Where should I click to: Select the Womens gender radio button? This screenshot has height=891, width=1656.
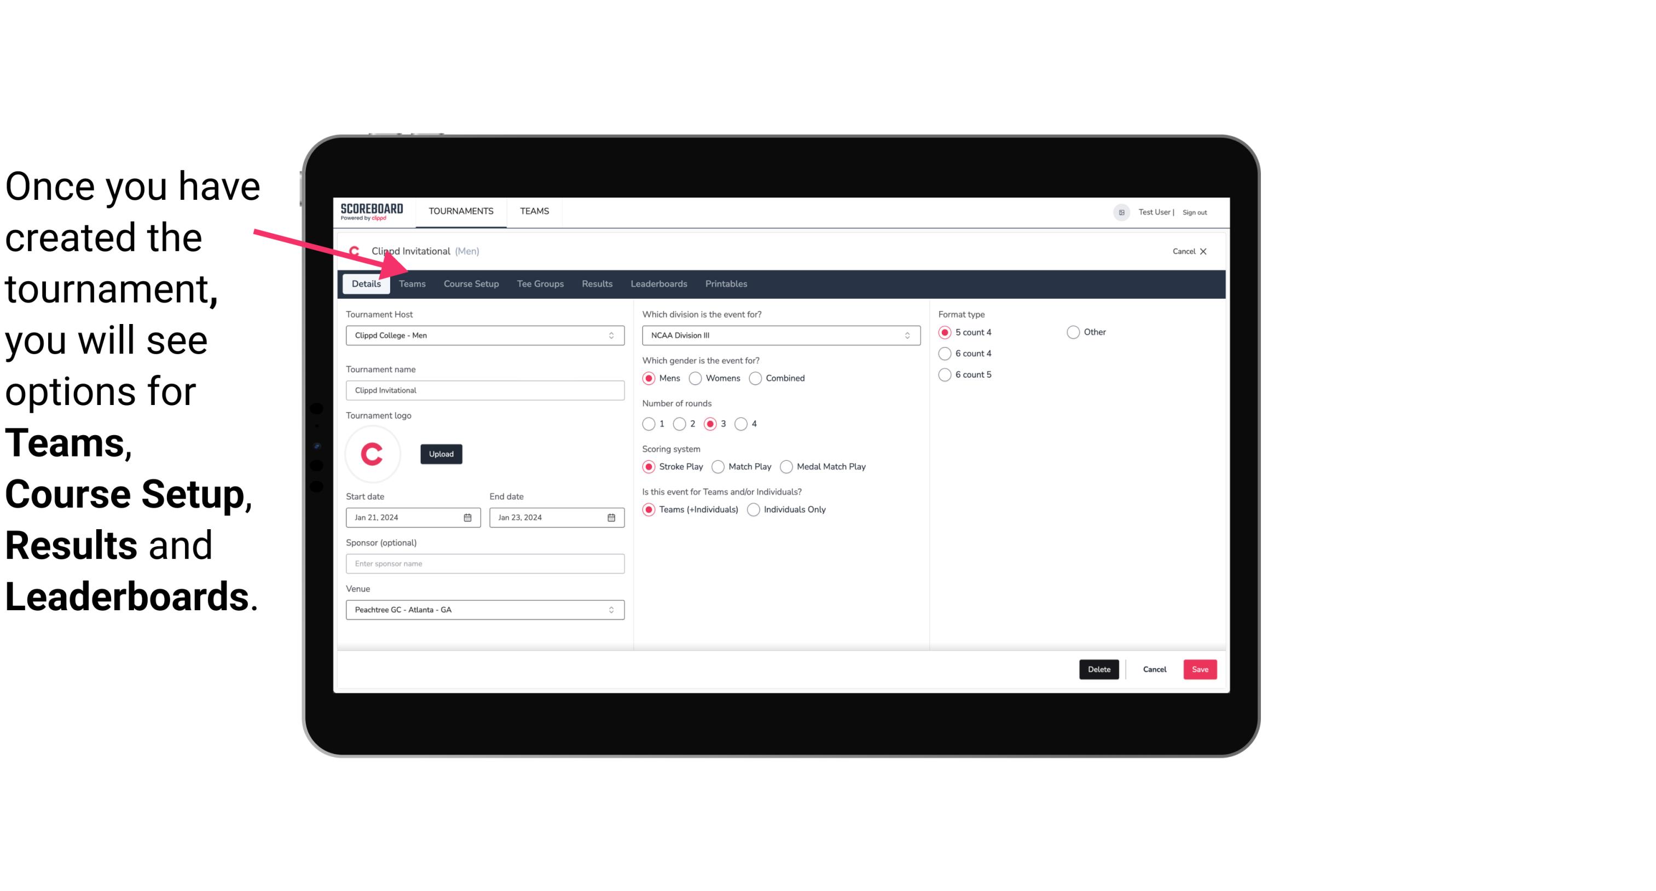(696, 378)
